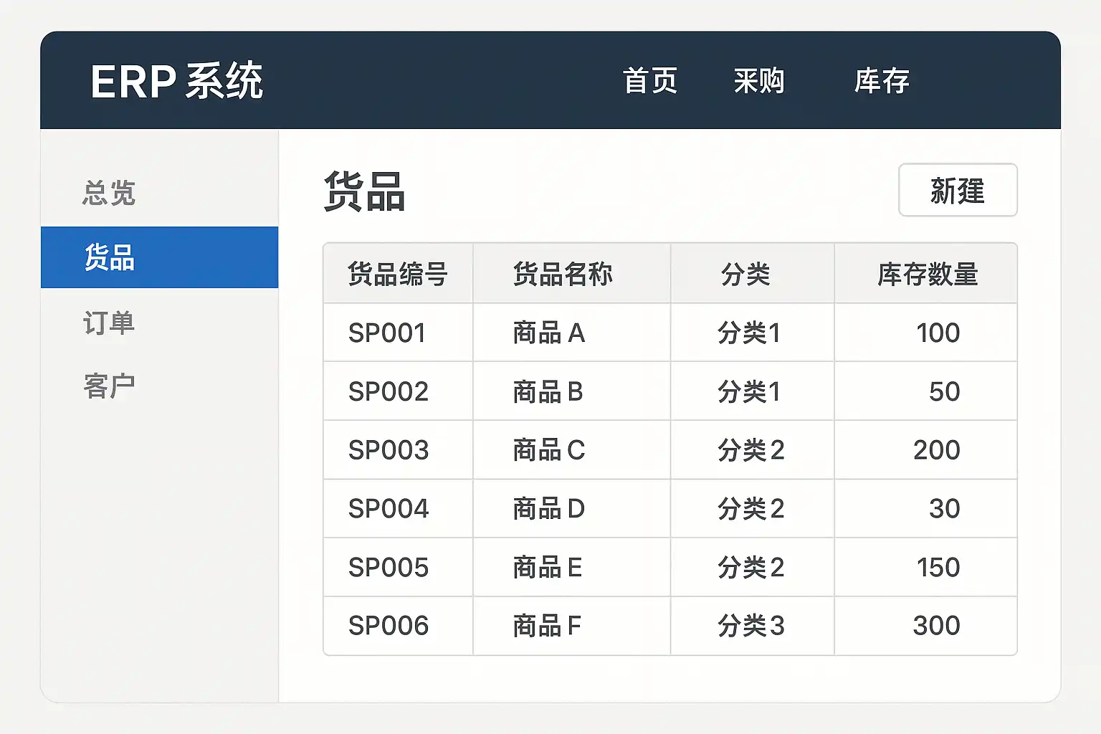Click the ERP 系统 logo title
Image resolution: width=1101 pixels, height=734 pixels.
(176, 81)
